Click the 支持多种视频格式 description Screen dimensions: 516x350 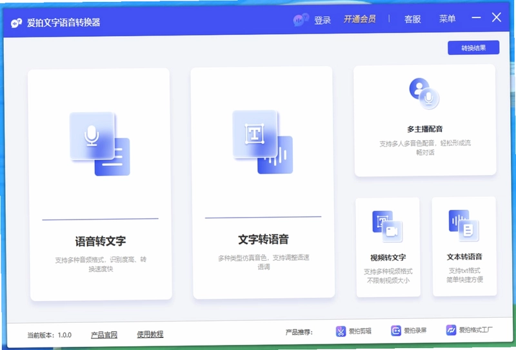[x=388, y=276]
